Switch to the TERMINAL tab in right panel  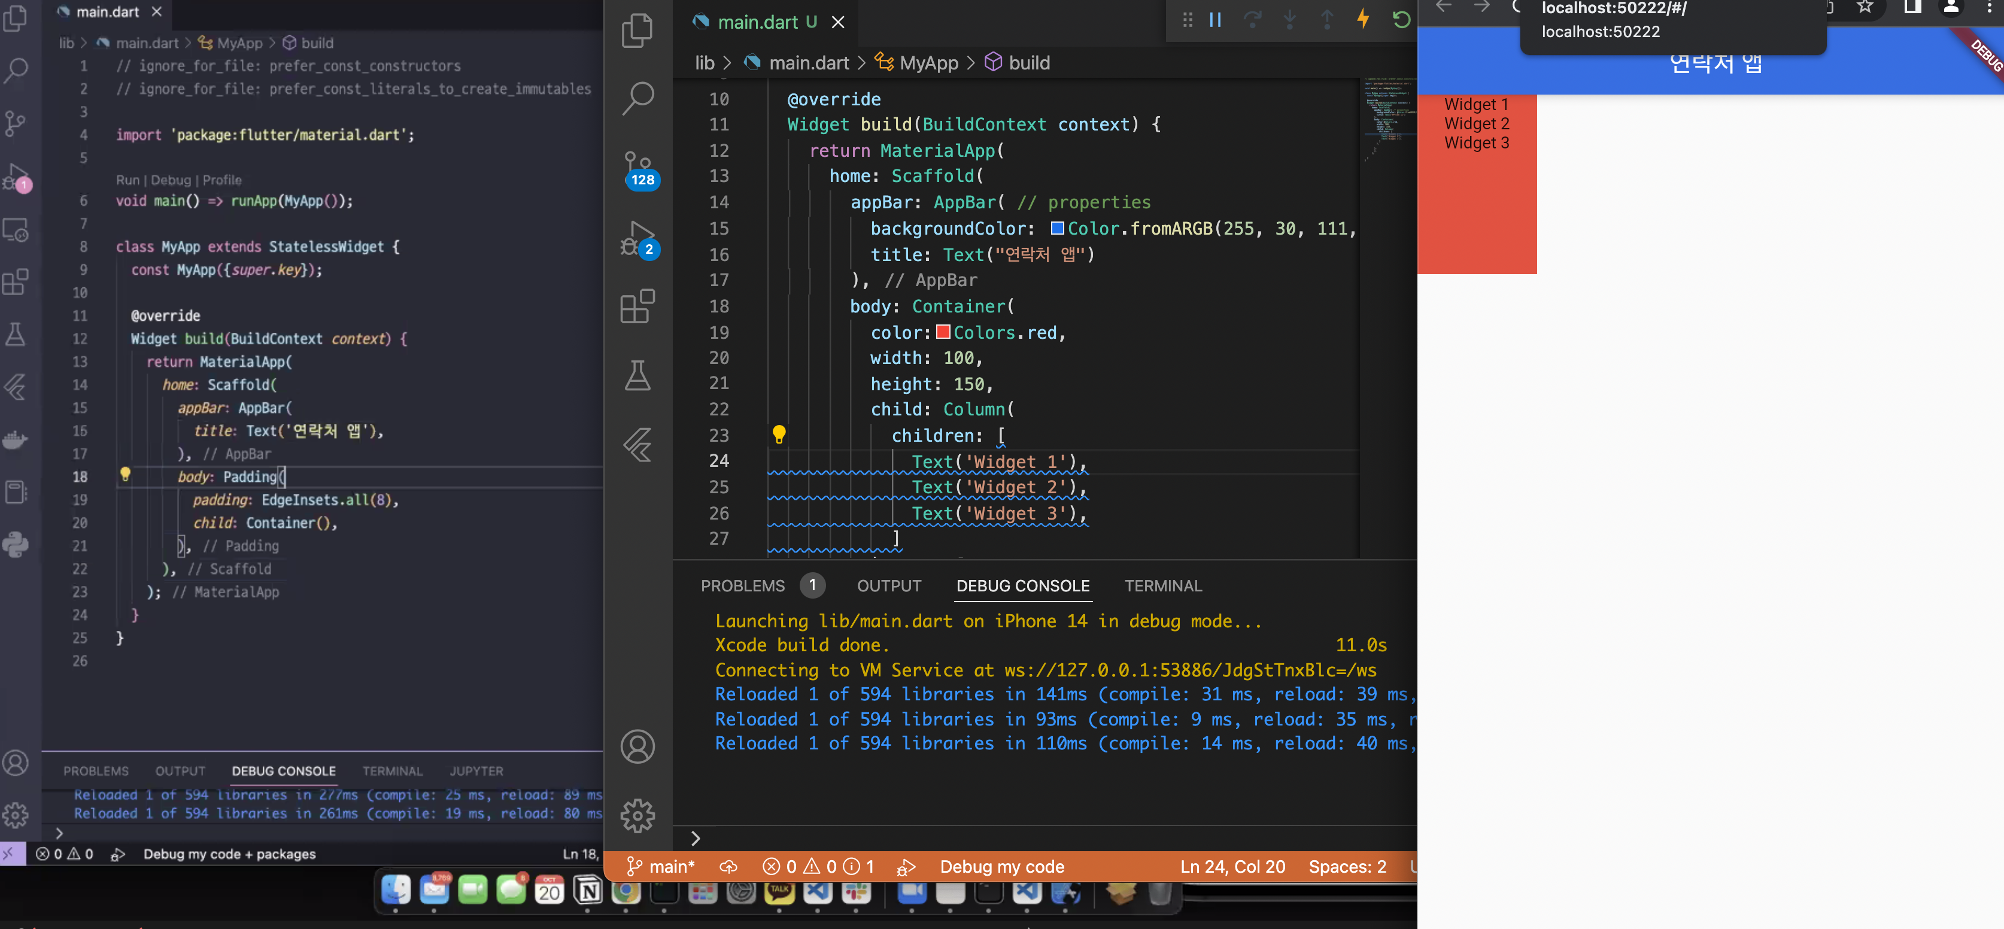(1162, 586)
